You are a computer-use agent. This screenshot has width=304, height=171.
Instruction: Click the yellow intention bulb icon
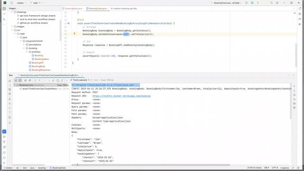(75, 34)
